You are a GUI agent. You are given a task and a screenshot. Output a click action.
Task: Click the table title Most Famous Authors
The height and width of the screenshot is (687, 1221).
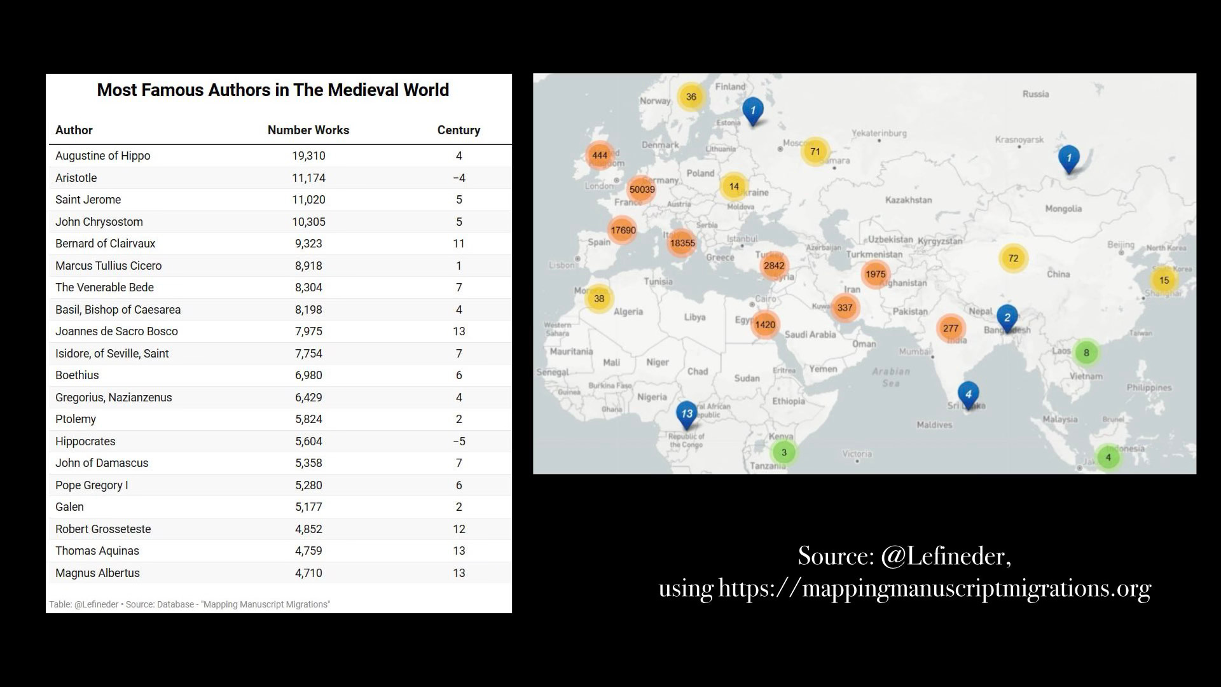273,90
